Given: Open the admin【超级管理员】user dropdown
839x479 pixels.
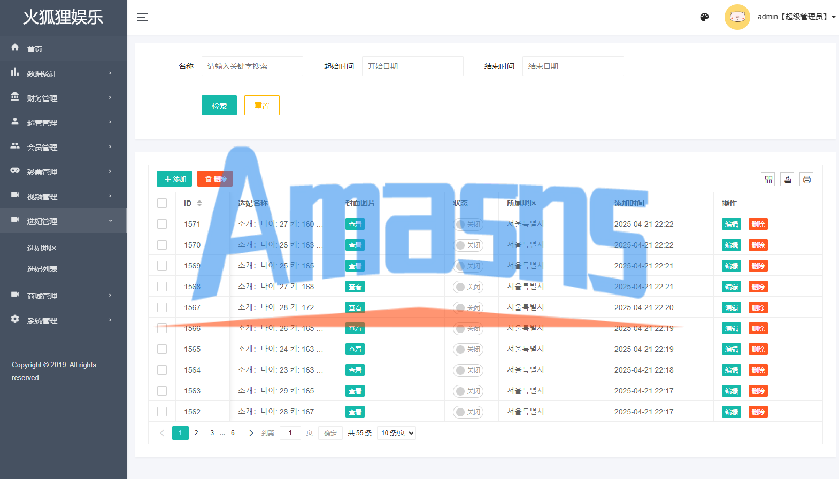Looking at the screenshot, I should tap(796, 17).
